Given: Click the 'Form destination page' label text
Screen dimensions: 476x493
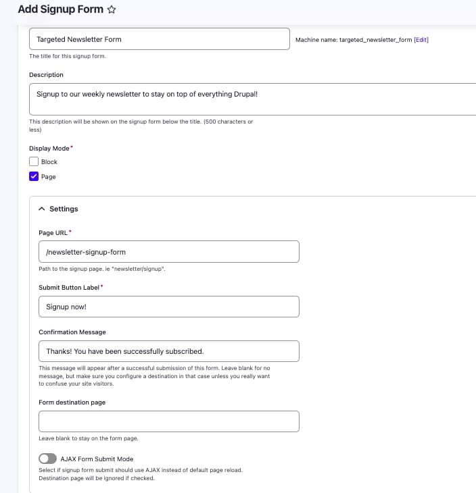Looking at the screenshot, I should click(x=72, y=403).
